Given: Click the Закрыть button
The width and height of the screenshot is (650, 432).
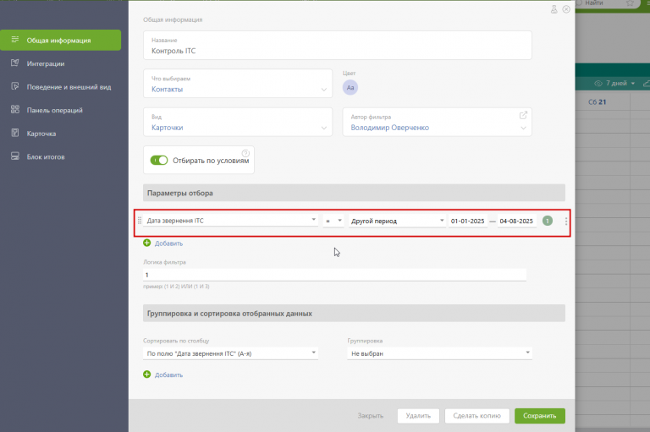Looking at the screenshot, I should (x=370, y=415).
